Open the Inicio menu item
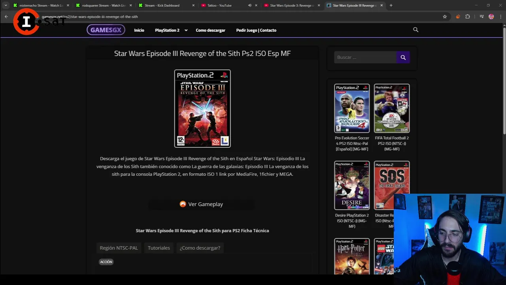The image size is (506, 285). [x=139, y=30]
